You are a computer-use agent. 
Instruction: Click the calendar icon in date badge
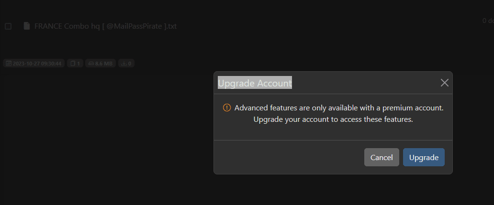9,63
